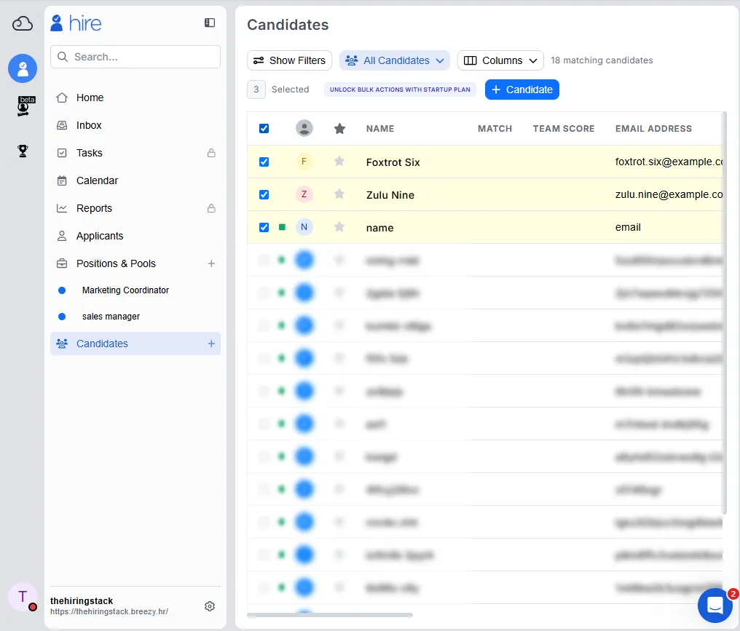Uncheck the Zulu Nine row checkbox
740x631 pixels.
pyautogui.click(x=264, y=194)
